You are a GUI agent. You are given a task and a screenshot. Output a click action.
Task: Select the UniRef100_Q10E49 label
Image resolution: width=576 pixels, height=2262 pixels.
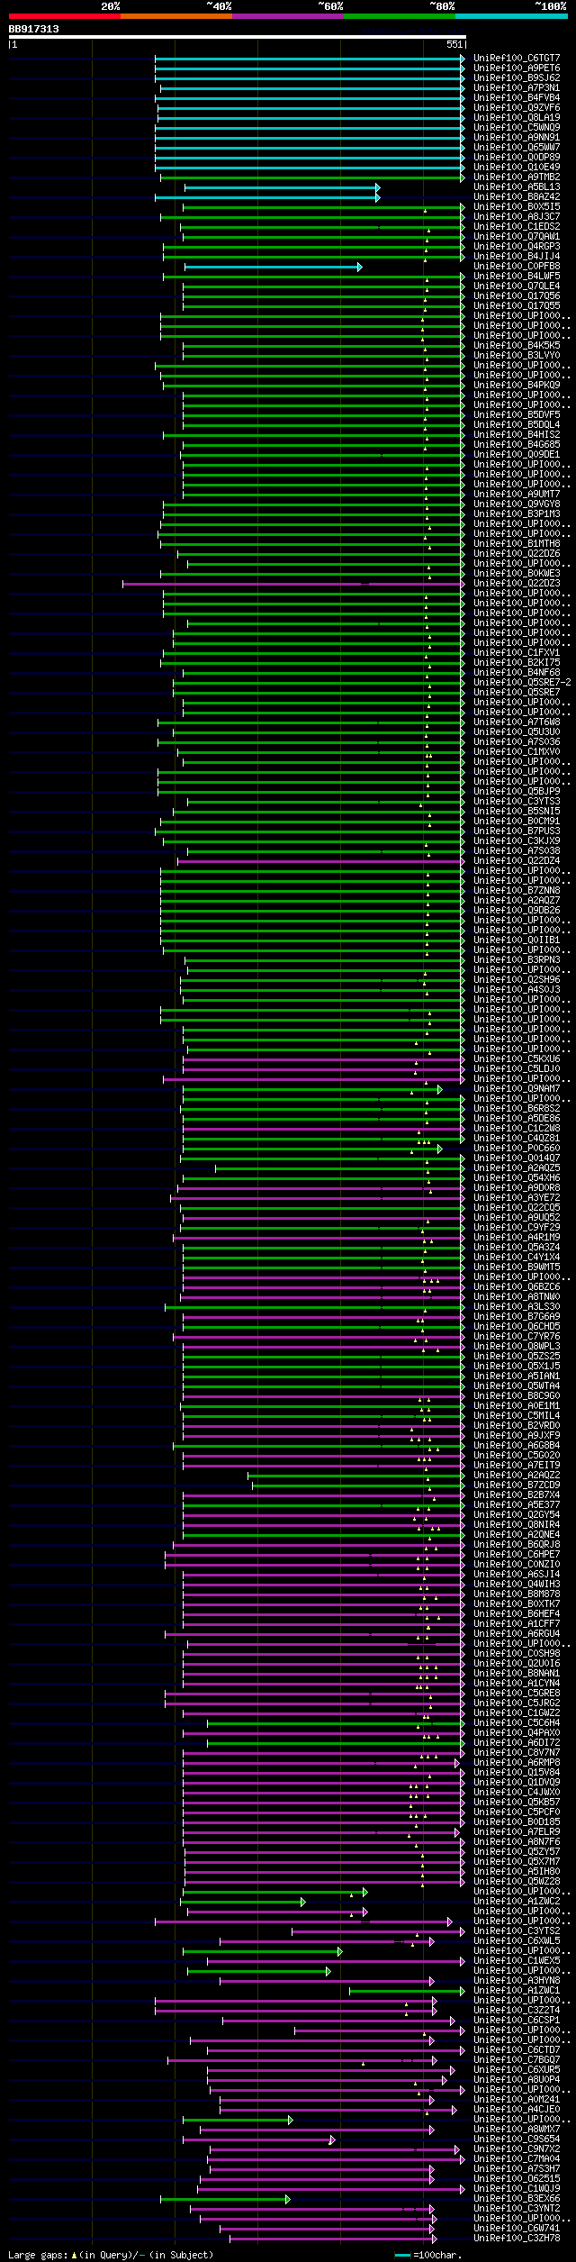pos(517,168)
